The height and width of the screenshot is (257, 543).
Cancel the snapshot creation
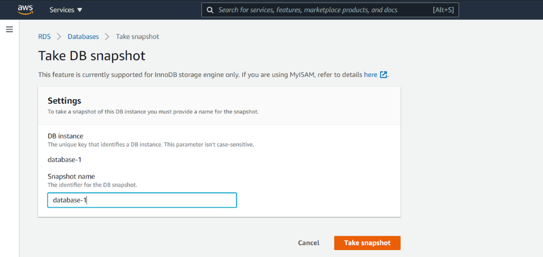[309, 243]
